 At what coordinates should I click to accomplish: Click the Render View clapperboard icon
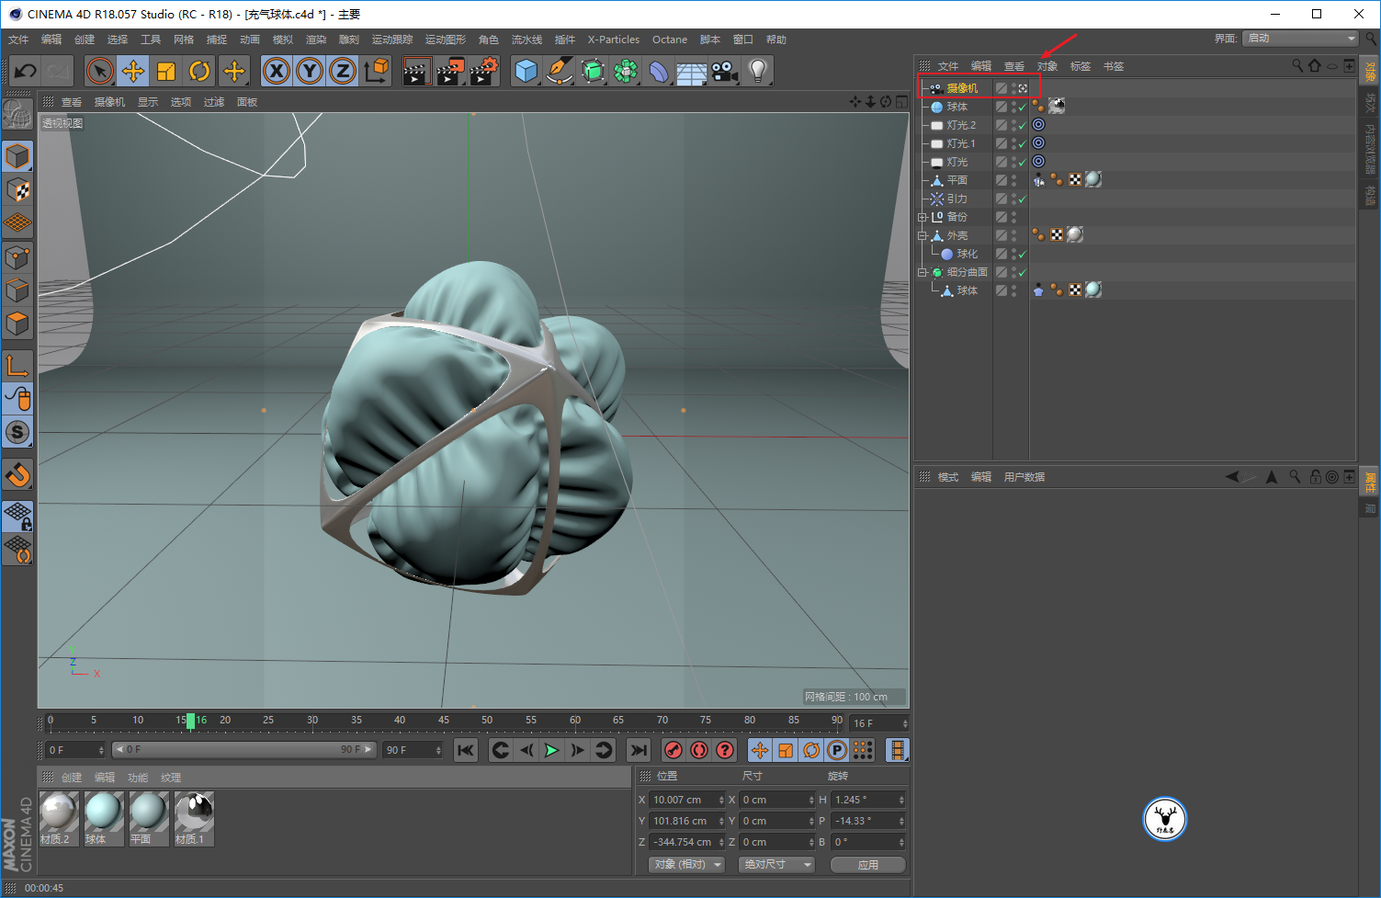point(417,71)
